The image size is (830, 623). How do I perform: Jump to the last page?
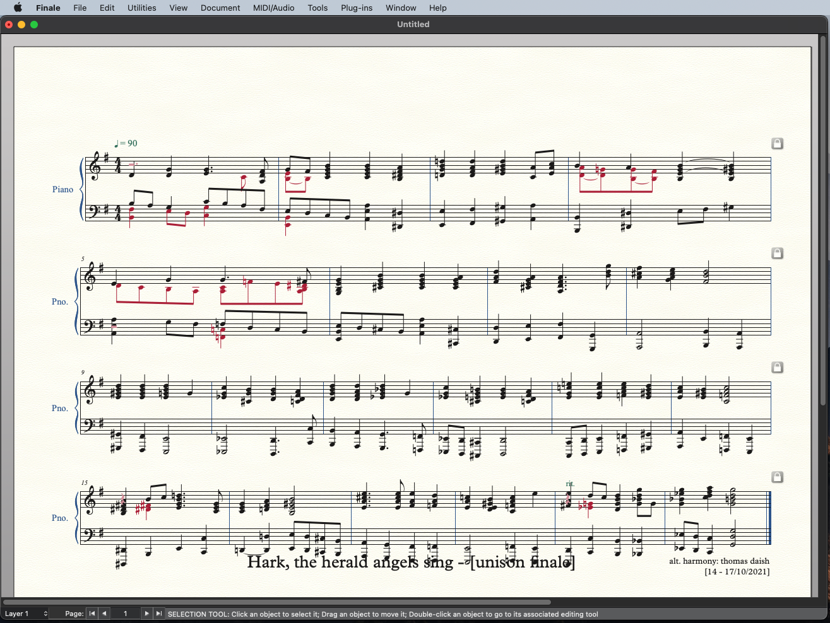click(x=159, y=614)
